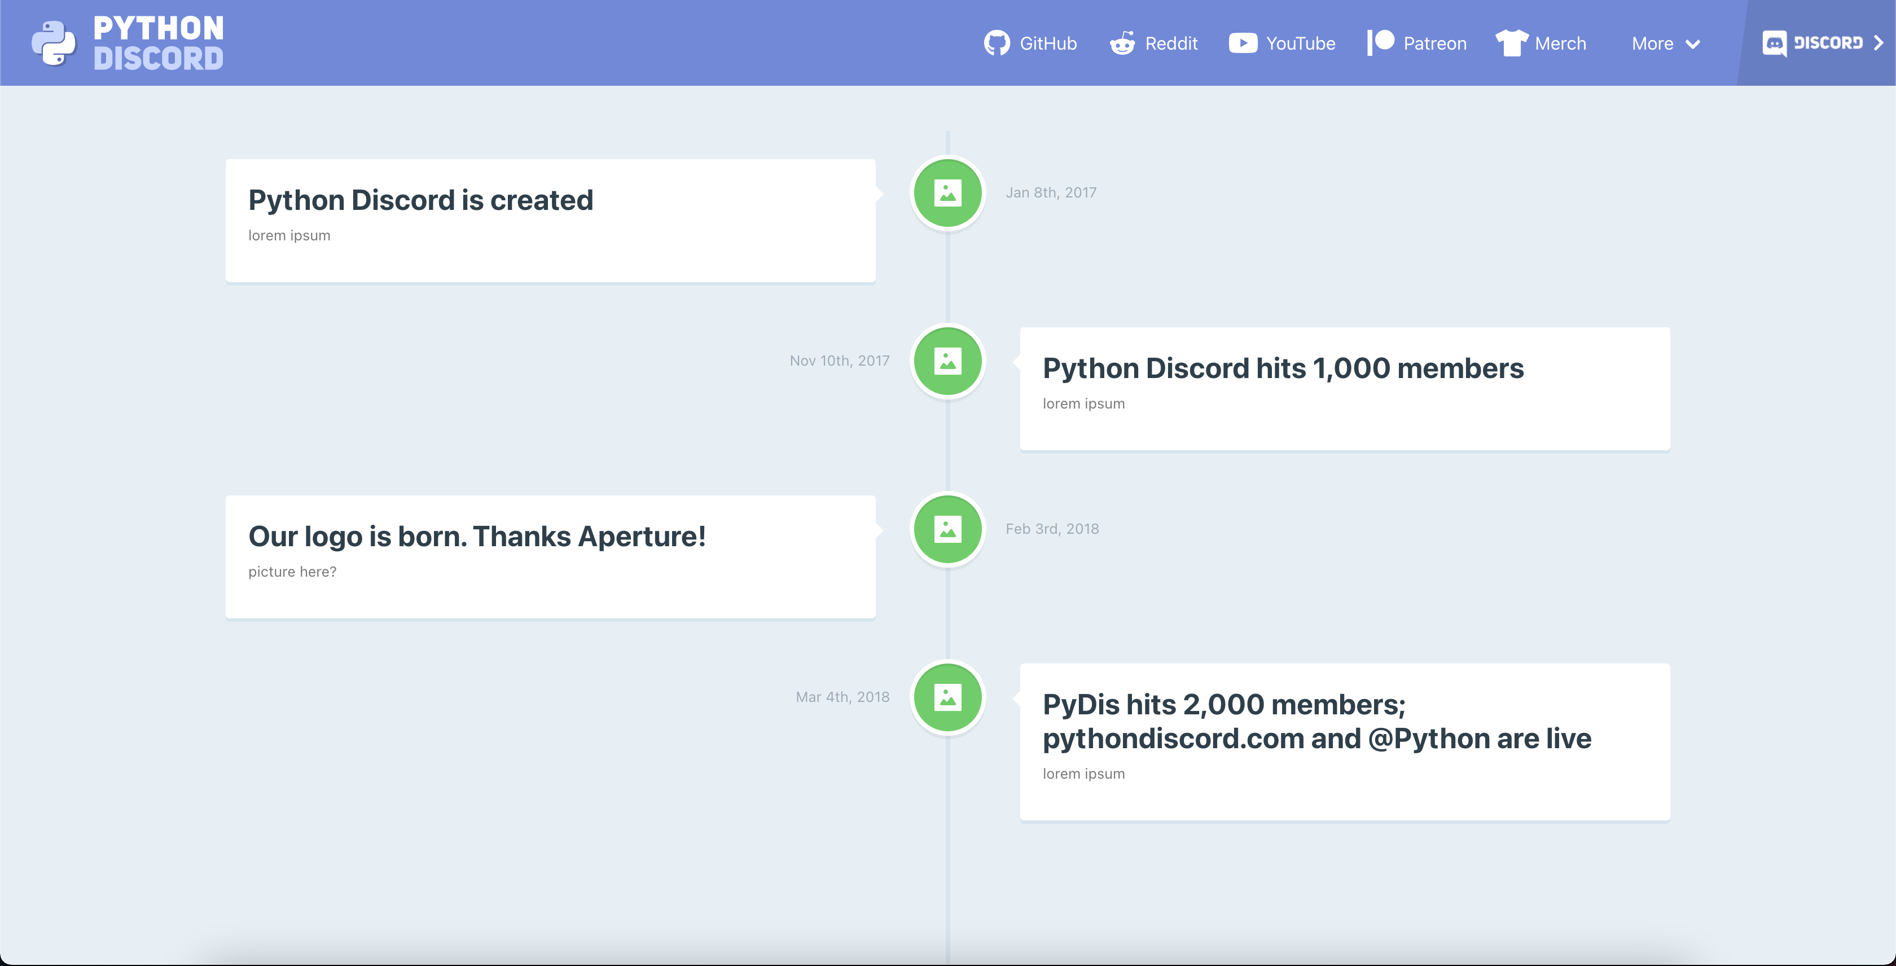Click the Reddit alien icon
This screenshot has height=966, width=1896.
pos(1122,43)
